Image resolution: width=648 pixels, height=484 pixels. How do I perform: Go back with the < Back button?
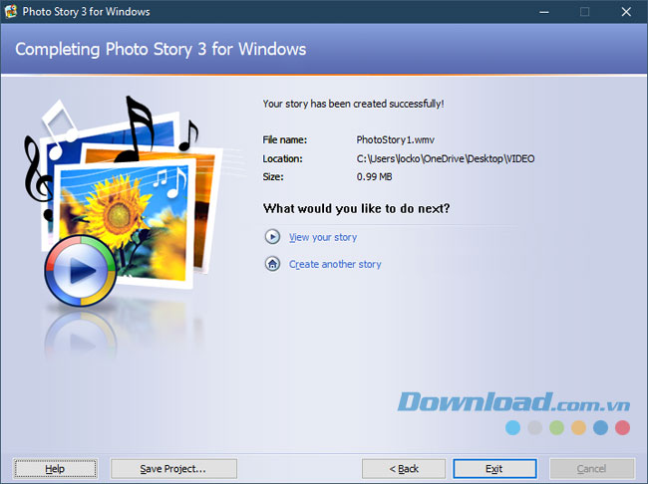[x=404, y=469]
